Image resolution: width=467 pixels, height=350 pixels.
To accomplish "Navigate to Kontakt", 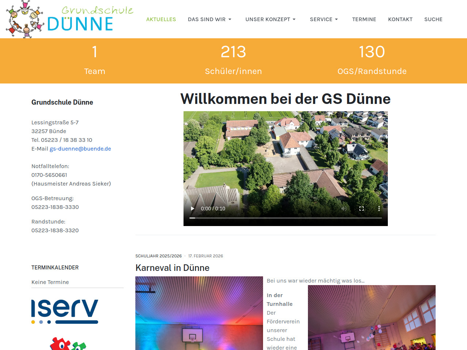I will [x=400, y=19].
